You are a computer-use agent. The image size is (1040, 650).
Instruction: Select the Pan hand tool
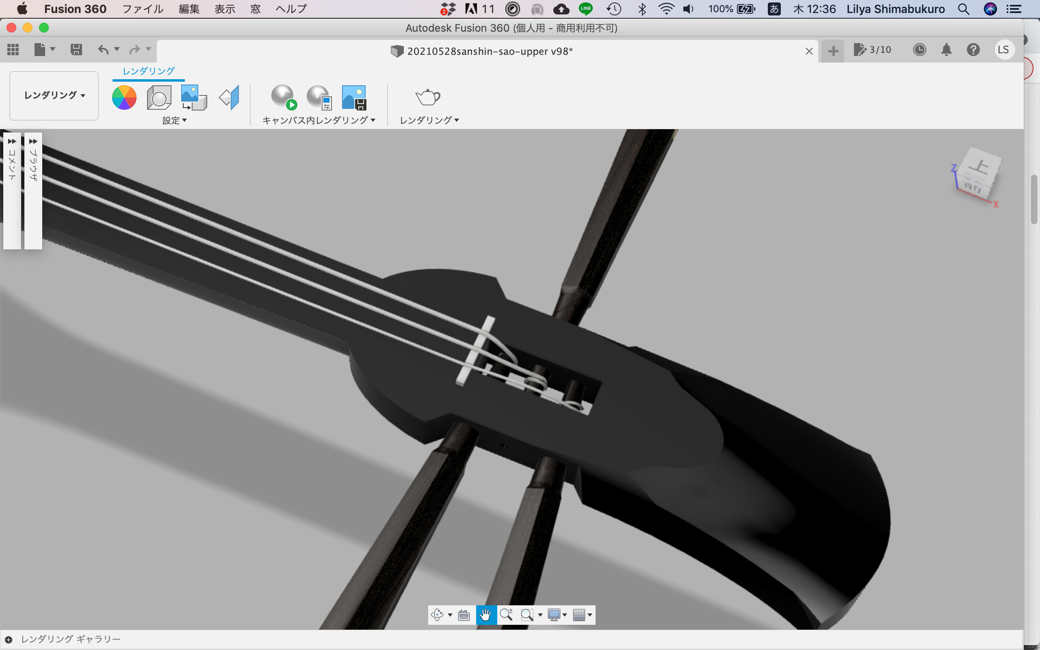(x=486, y=615)
